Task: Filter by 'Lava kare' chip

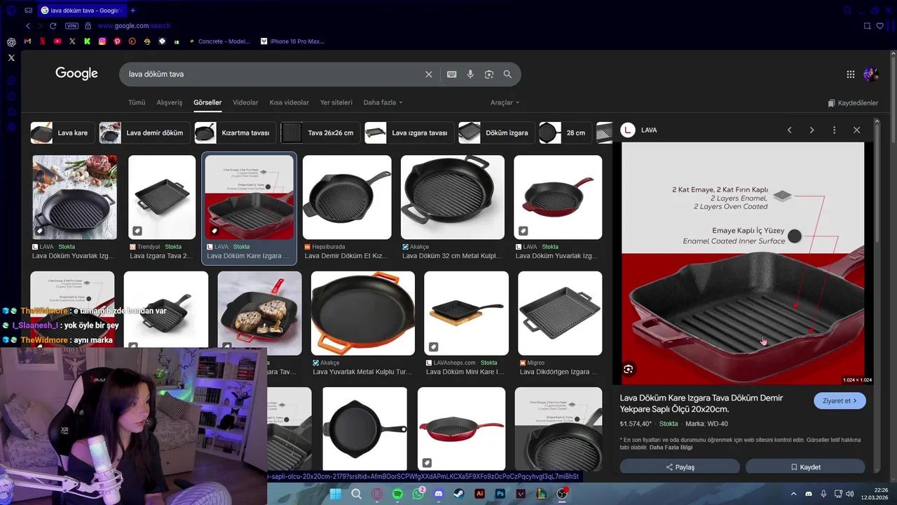Action: 62,133
